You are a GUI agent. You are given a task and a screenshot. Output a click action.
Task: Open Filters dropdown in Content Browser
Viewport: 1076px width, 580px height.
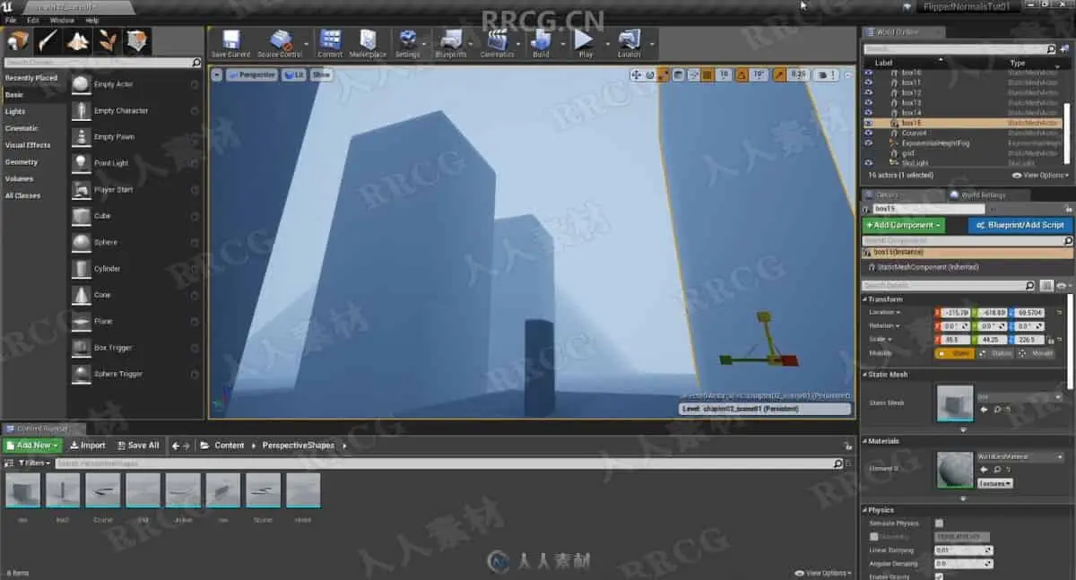[x=34, y=463]
